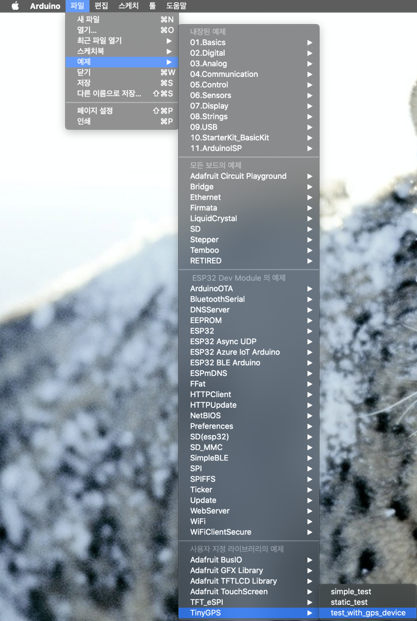Open SPIFFS examples
The image size is (417, 621).
(249, 480)
